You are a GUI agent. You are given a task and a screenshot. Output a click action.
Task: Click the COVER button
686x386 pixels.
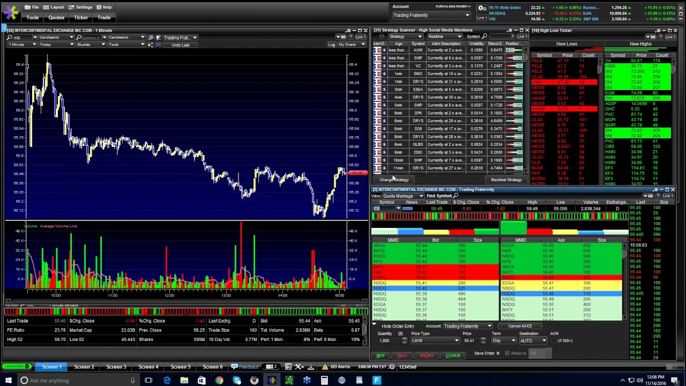tap(453, 355)
